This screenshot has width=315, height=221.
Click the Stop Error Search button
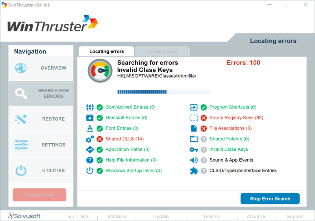tap(270, 199)
